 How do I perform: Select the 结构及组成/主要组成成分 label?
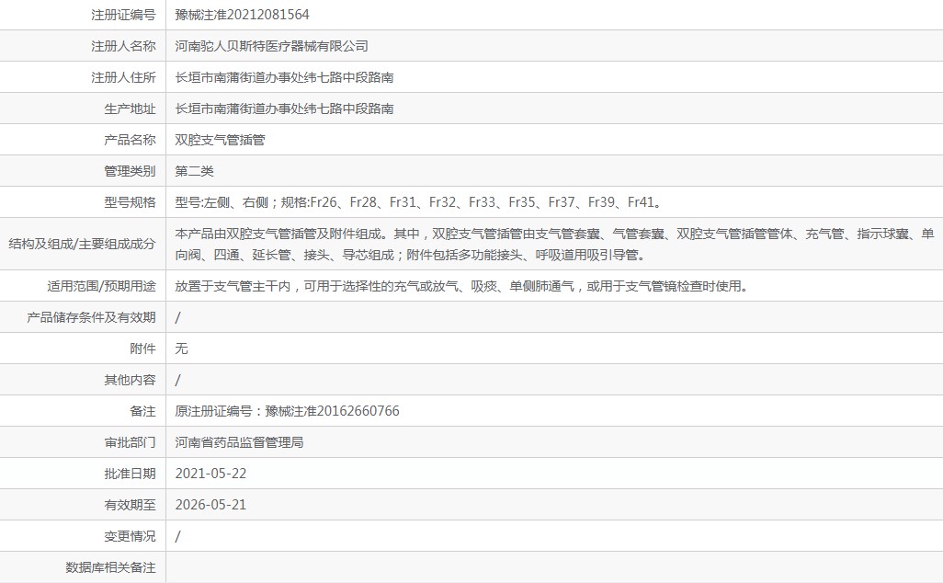tap(83, 244)
